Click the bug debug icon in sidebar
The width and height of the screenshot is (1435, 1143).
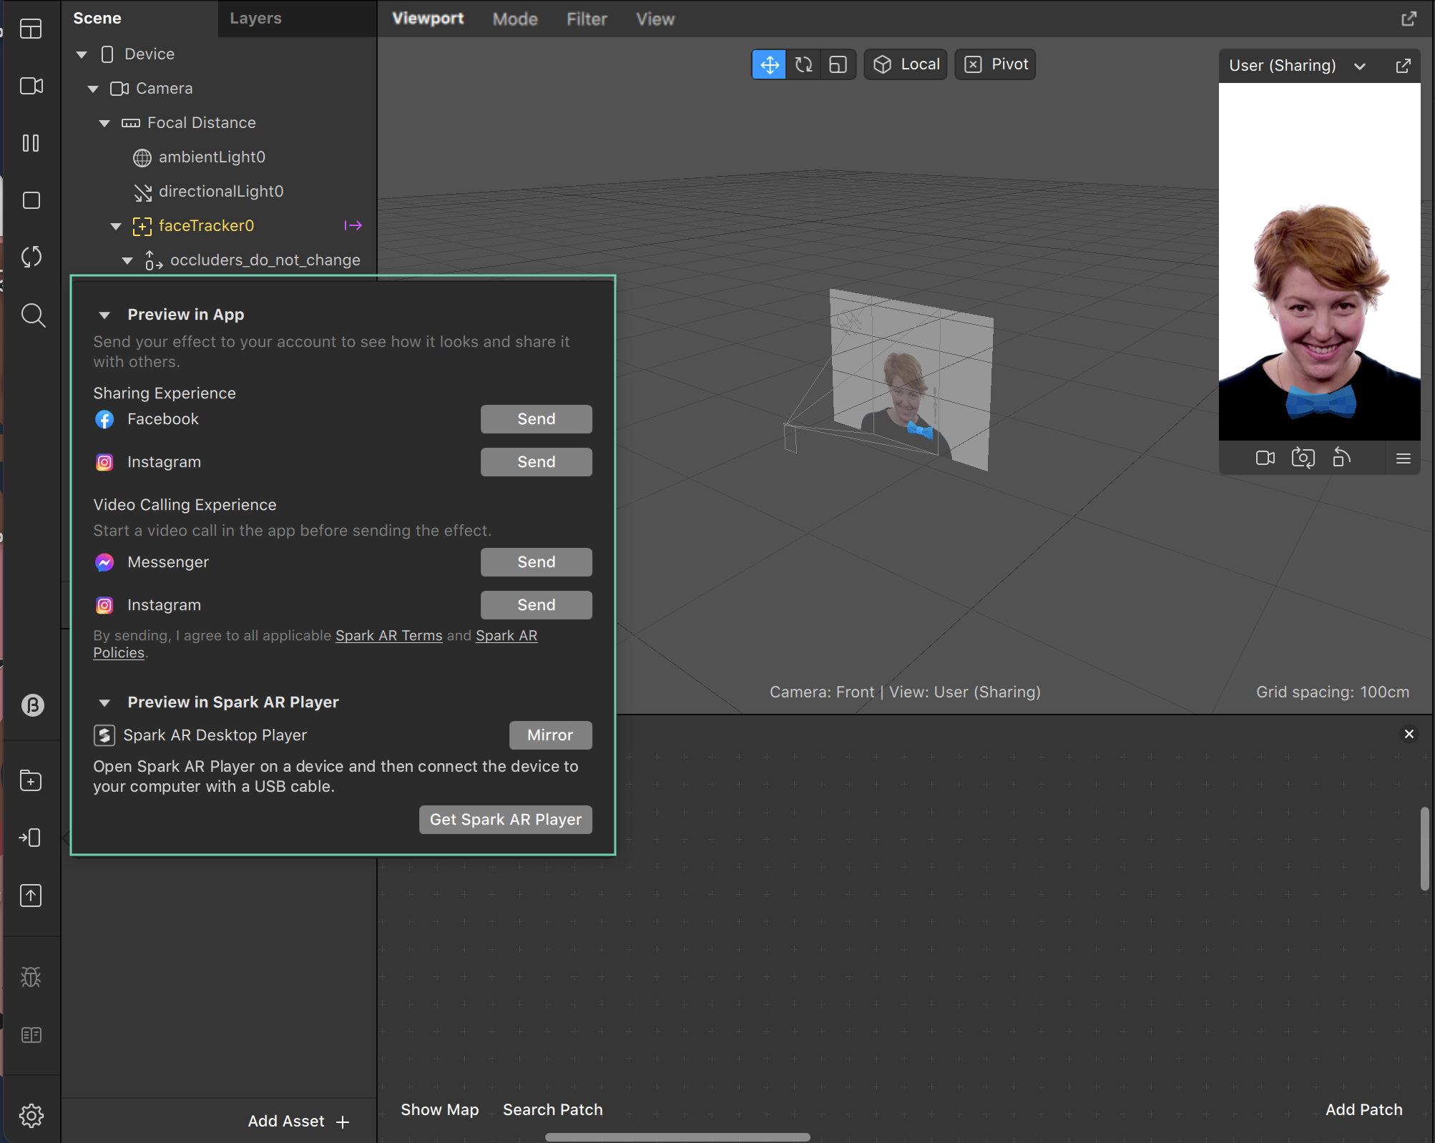[x=31, y=977]
